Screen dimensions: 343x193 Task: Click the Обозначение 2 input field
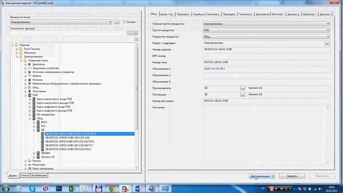266,75
